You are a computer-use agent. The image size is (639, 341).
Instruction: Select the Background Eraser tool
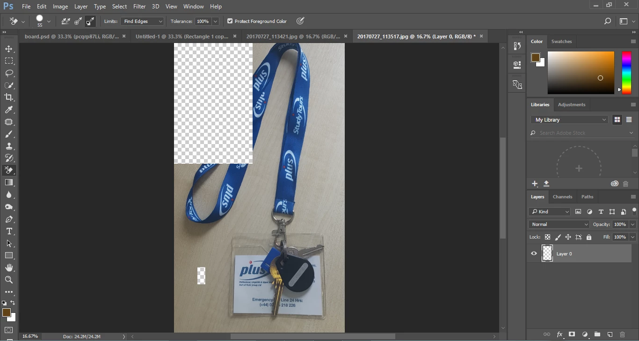[9, 170]
